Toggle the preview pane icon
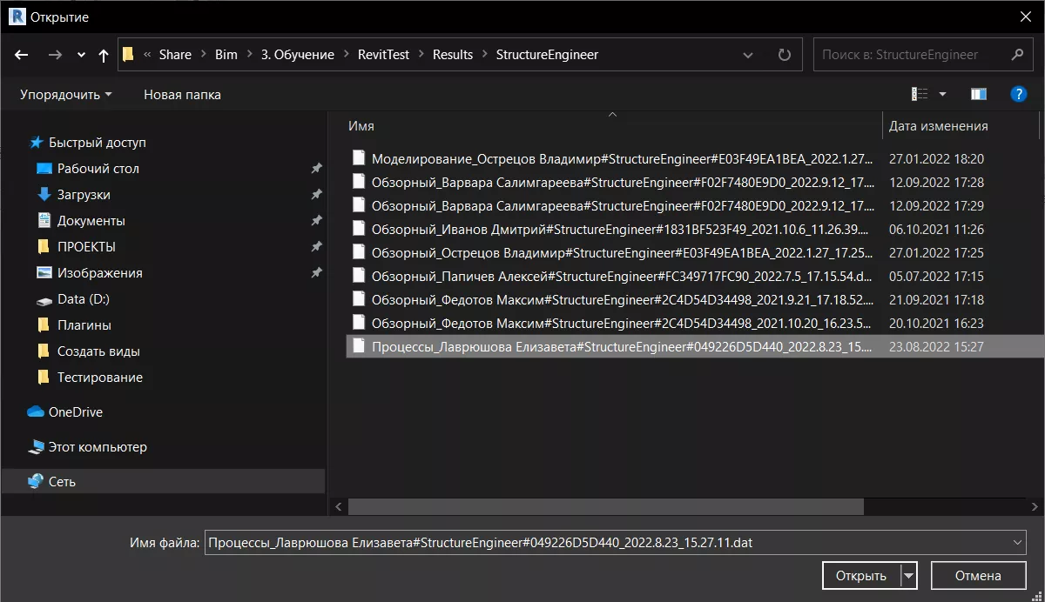Image resolution: width=1045 pixels, height=602 pixels. 979,94
